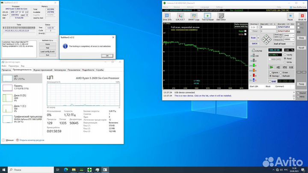308x173 pixels.
Task: Open the notification center icon
Action: click(x=303, y=170)
